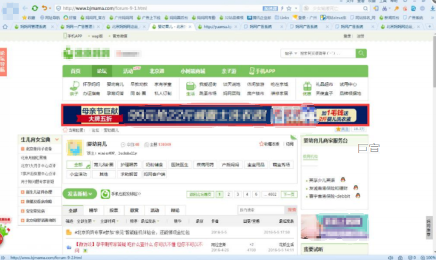
Task: Click the star icon beside 收藏本版
Action: pyautogui.click(x=261, y=143)
